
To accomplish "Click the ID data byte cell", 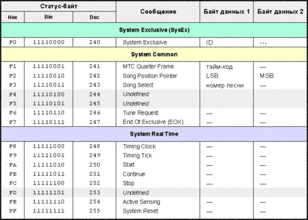I will pos(209,43).
